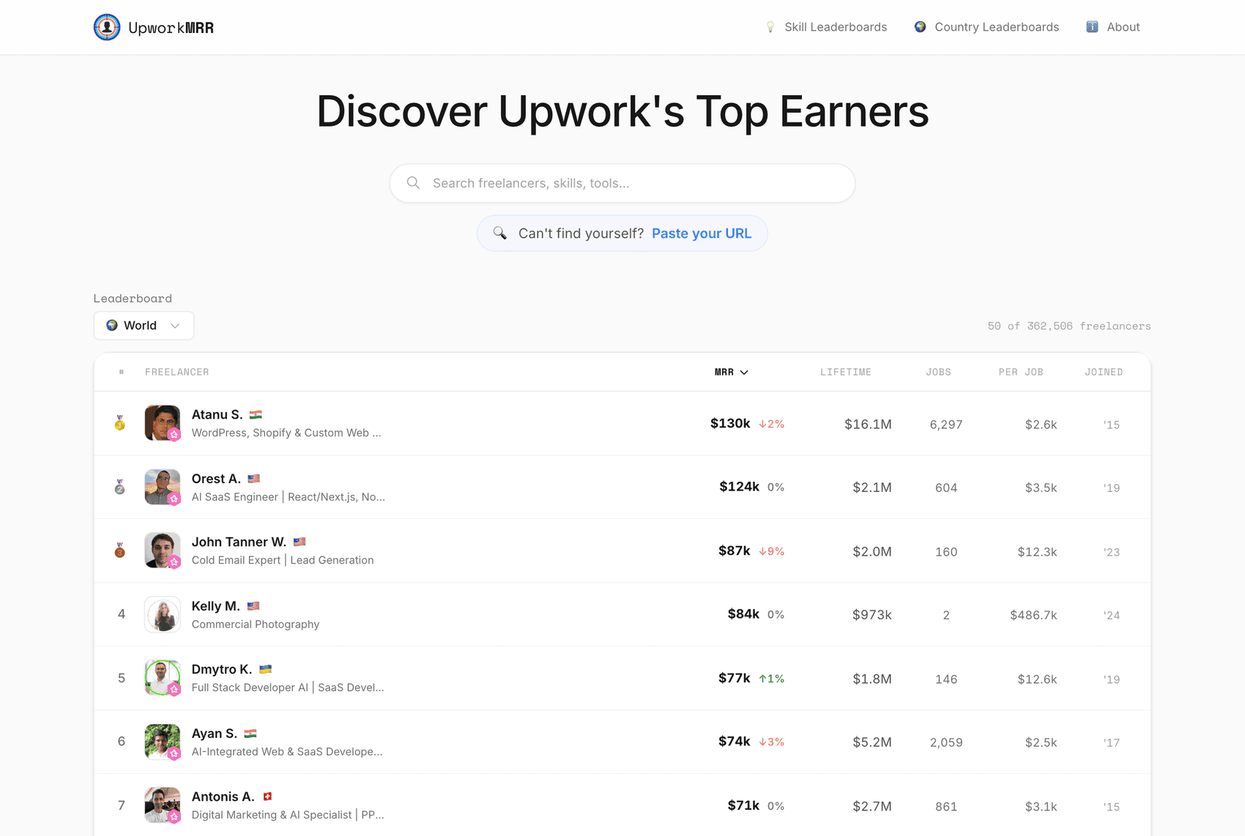Click India flag next to Atanu S.

(256, 414)
